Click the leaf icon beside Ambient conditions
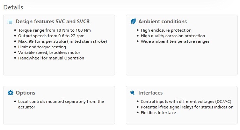 click(x=133, y=21)
